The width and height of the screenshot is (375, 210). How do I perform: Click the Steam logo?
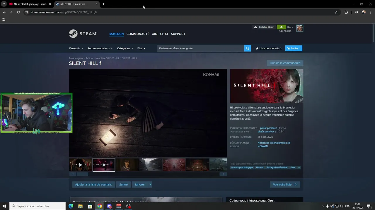[x=83, y=34]
